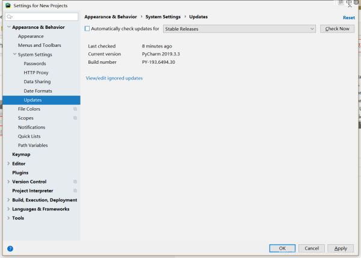Screen dimensions: 361x258
Task: Enable Automatically check updates checkbox
Action: click(x=87, y=28)
